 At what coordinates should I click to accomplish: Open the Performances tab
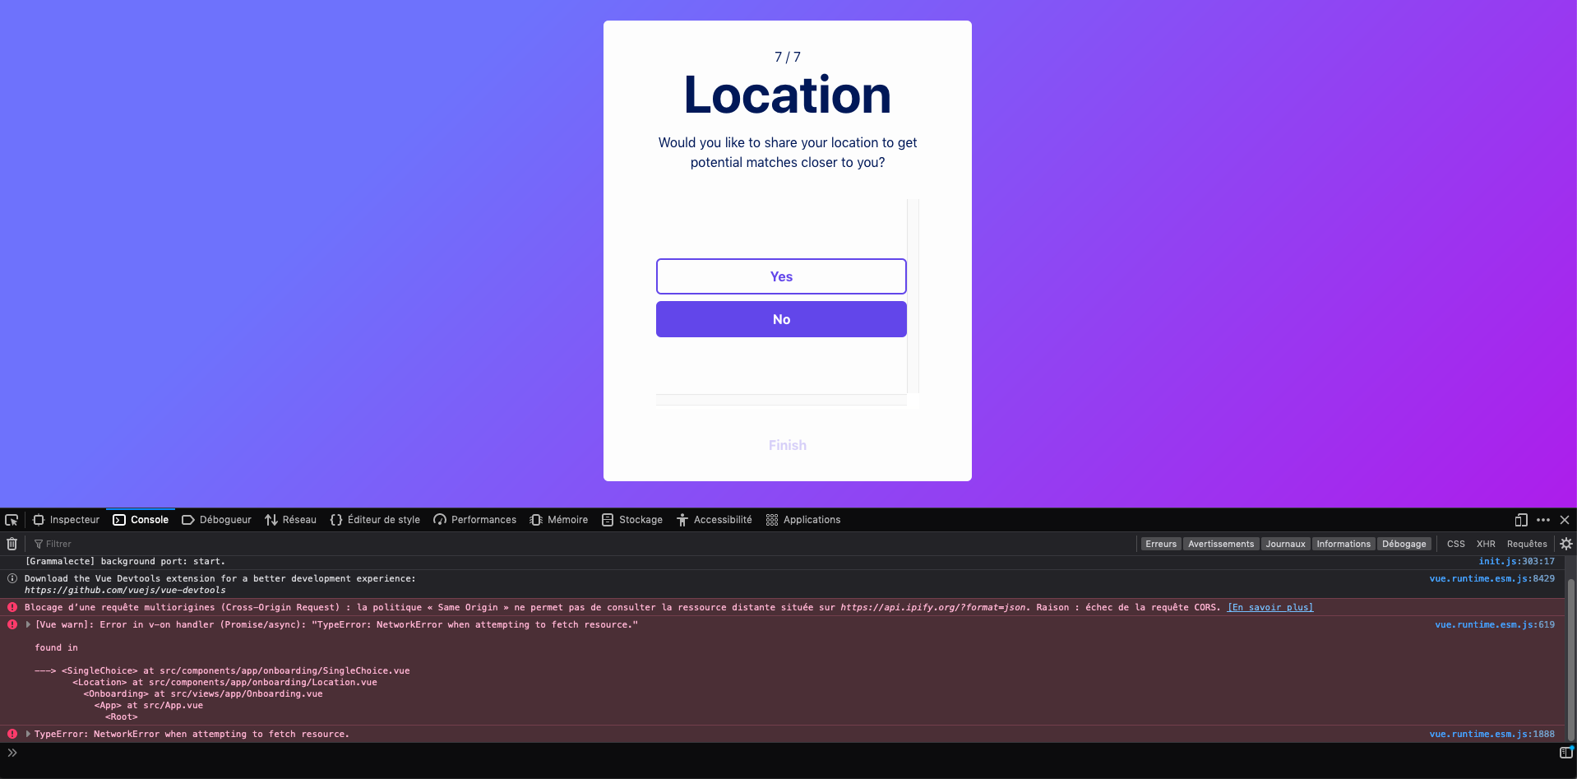(474, 520)
